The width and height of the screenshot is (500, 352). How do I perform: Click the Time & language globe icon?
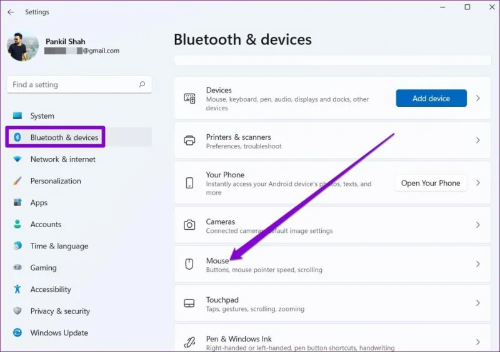tap(17, 246)
